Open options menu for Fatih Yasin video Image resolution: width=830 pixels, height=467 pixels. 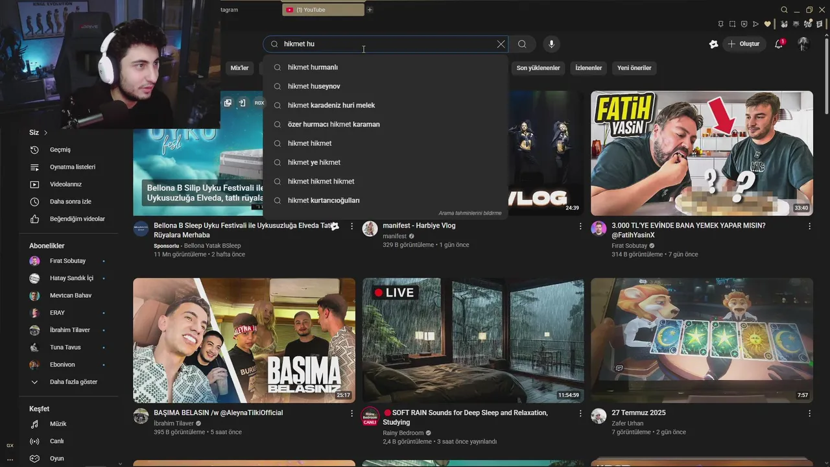[x=809, y=226]
